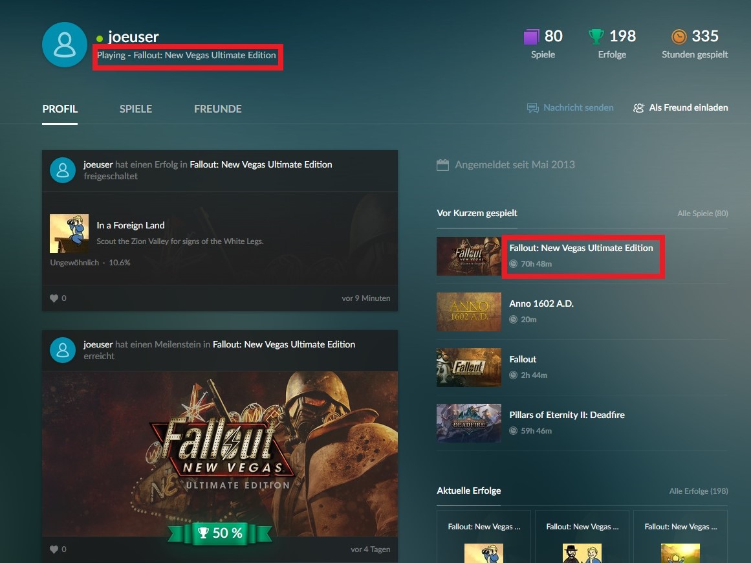The width and height of the screenshot is (751, 563).
Task: Click the add friend icon
Action: click(x=638, y=108)
